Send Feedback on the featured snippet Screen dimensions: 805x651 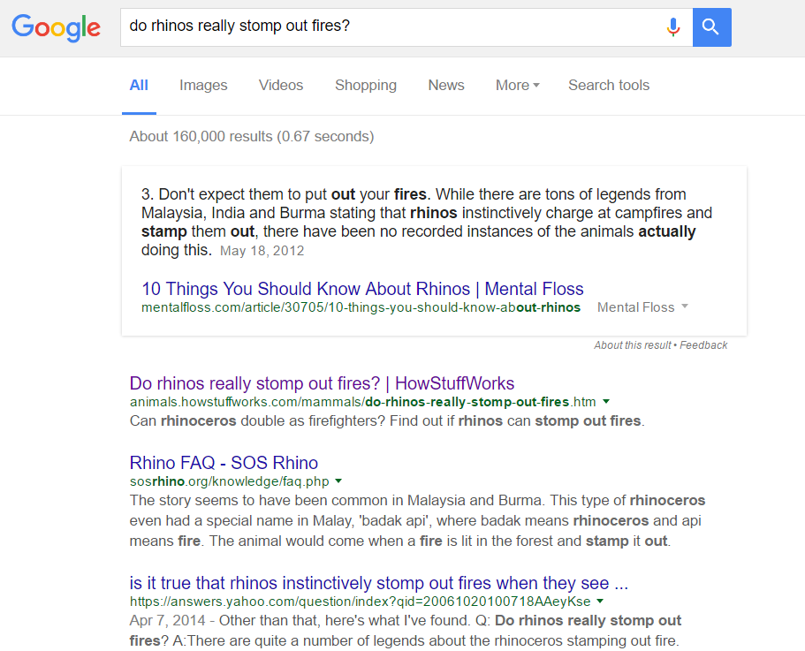coord(703,345)
